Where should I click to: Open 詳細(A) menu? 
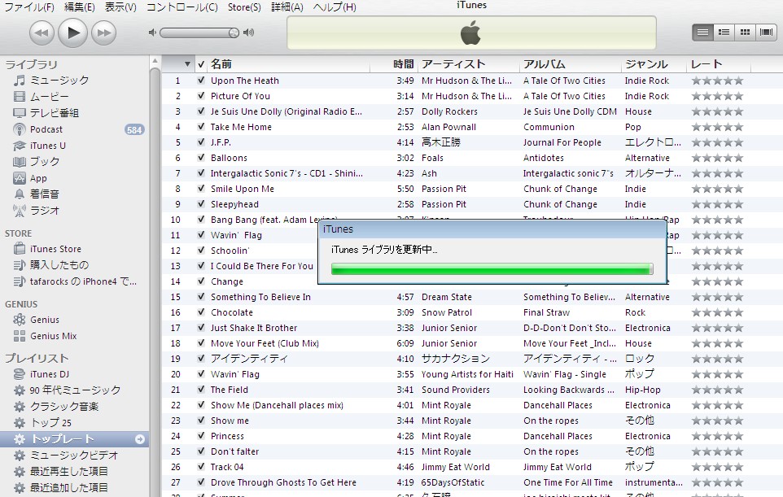pyautogui.click(x=287, y=7)
